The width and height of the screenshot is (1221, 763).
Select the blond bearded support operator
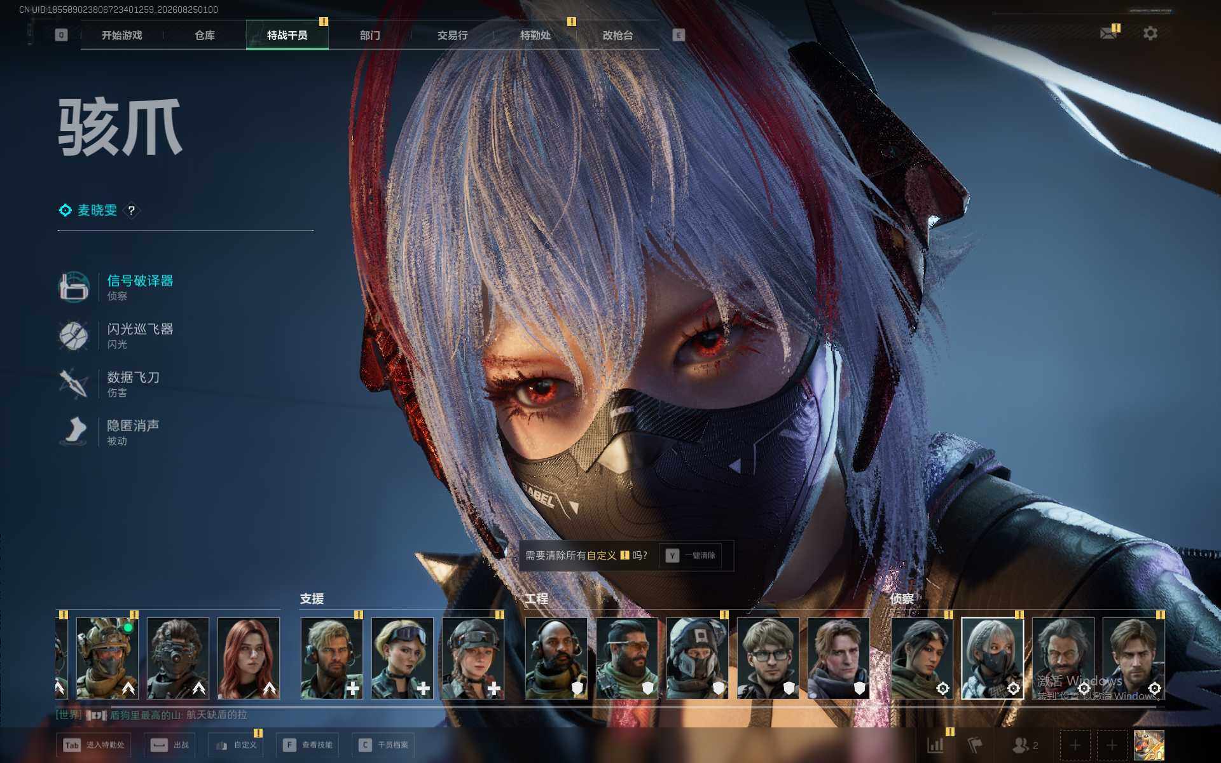click(332, 658)
